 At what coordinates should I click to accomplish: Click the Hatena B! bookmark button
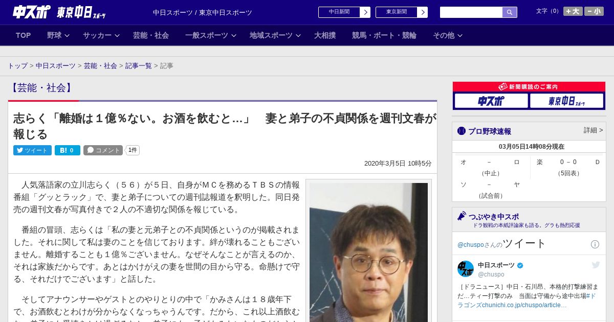(x=68, y=150)
